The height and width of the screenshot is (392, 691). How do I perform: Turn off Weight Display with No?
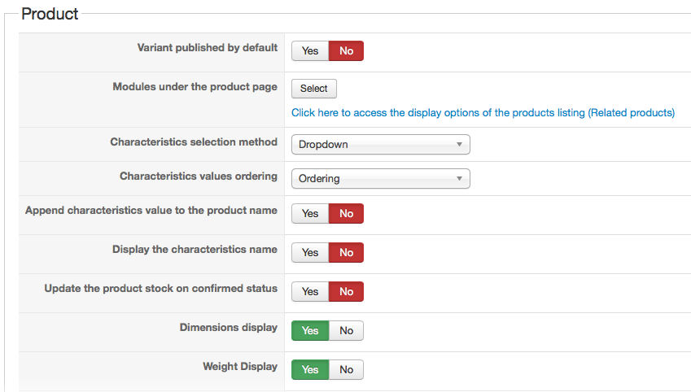[x=346, y=370]
